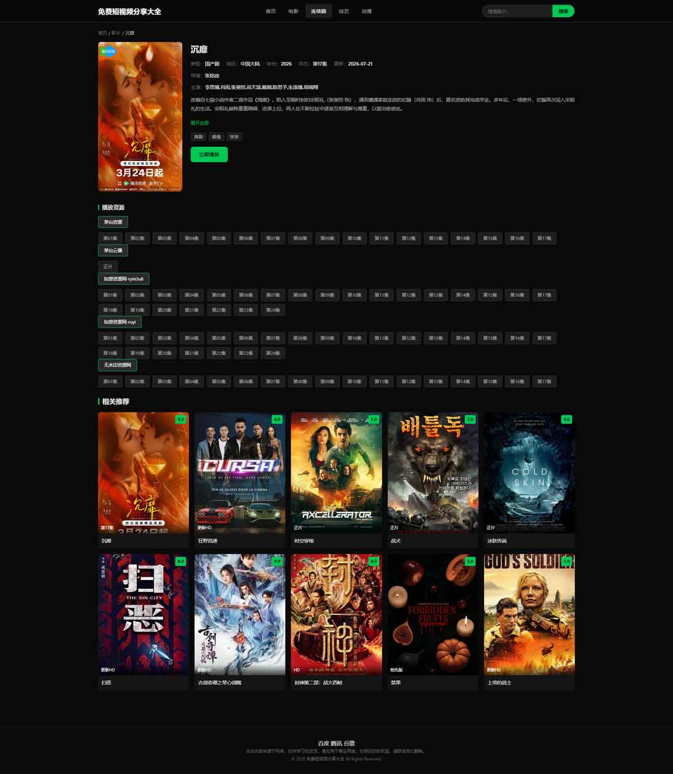This screenshot has height=774, width=673.
Task: Select the 茅台资源 source tab
Action: click(113, 222)
